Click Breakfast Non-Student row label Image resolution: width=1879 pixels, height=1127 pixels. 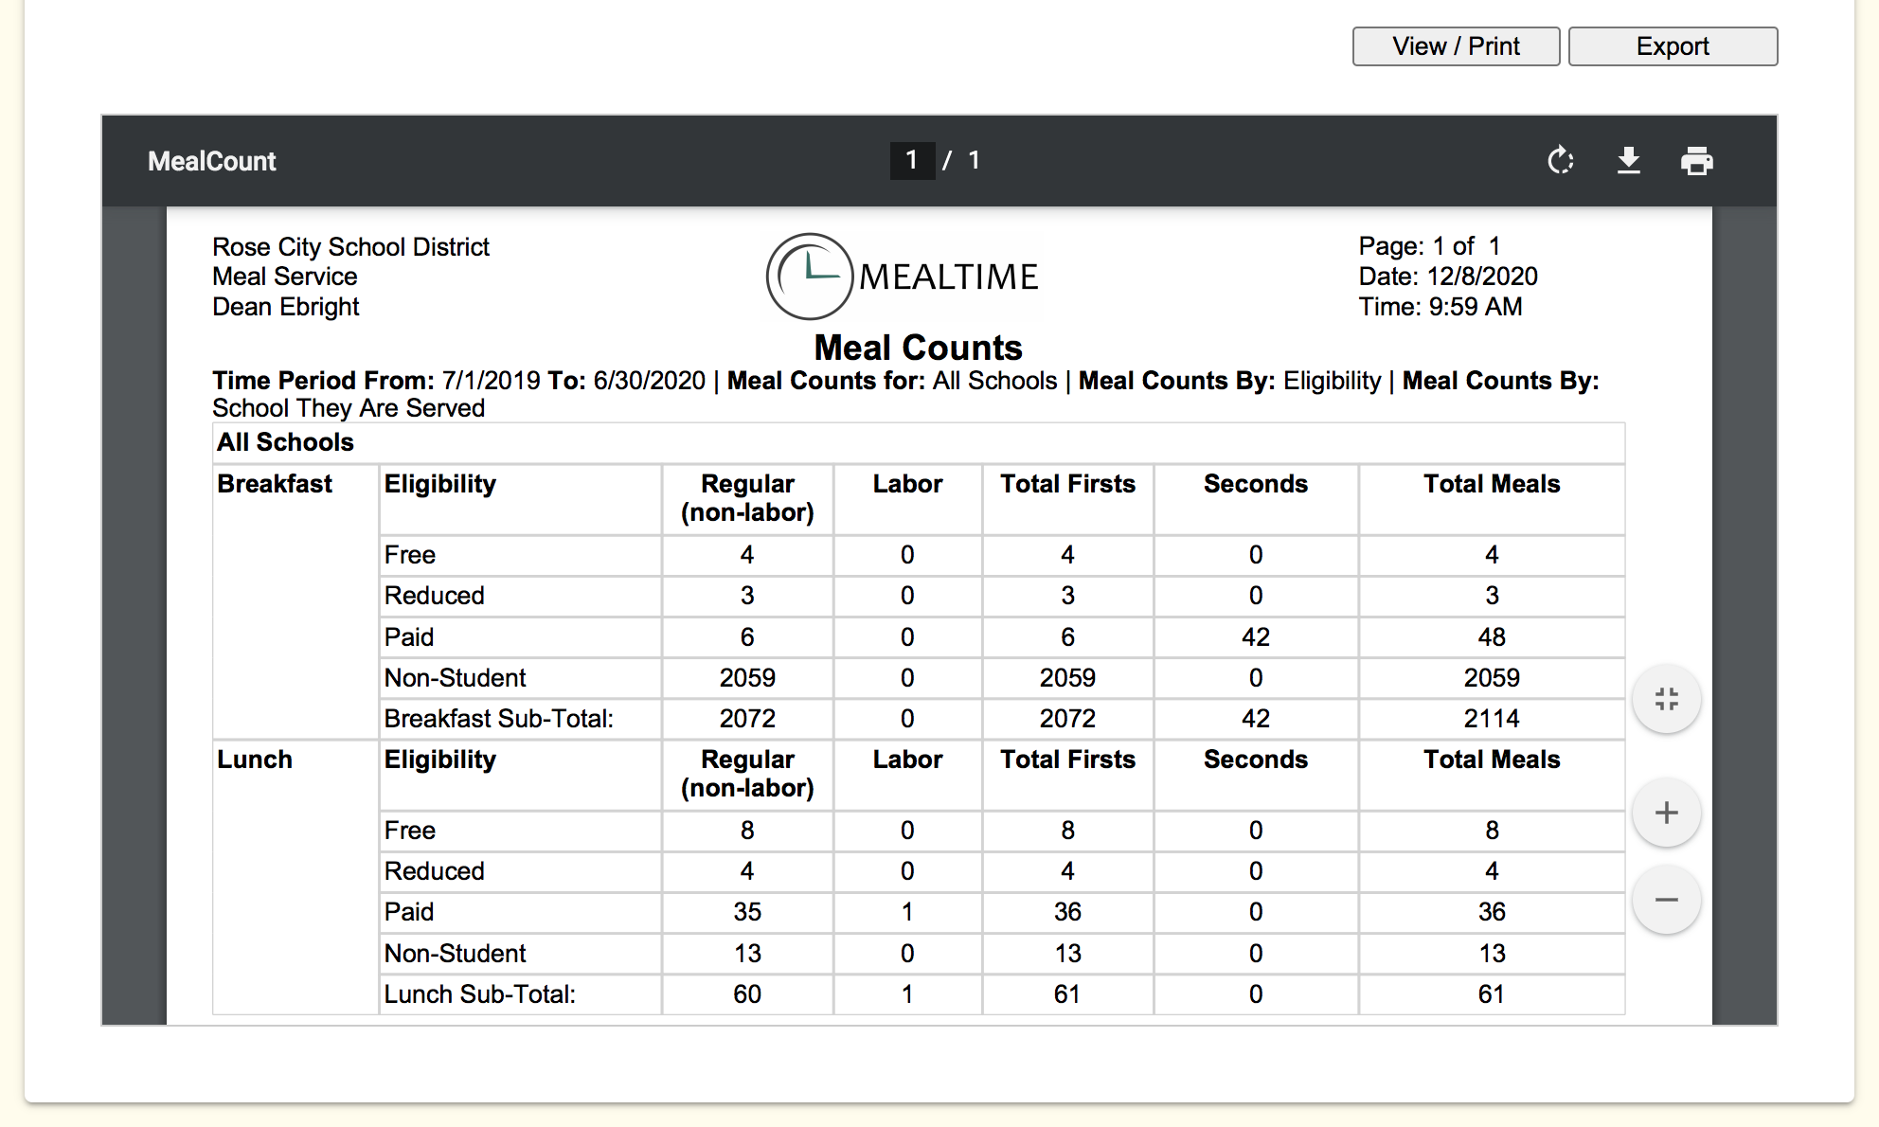455,678
